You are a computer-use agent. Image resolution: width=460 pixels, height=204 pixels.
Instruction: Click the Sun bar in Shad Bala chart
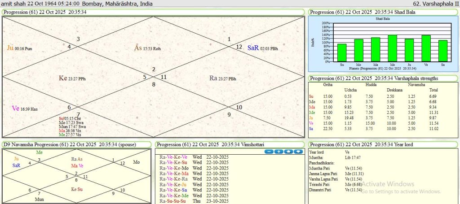tap(342, 53)
